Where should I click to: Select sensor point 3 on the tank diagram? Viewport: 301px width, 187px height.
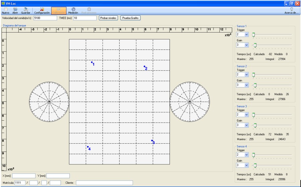pos(152,141)
